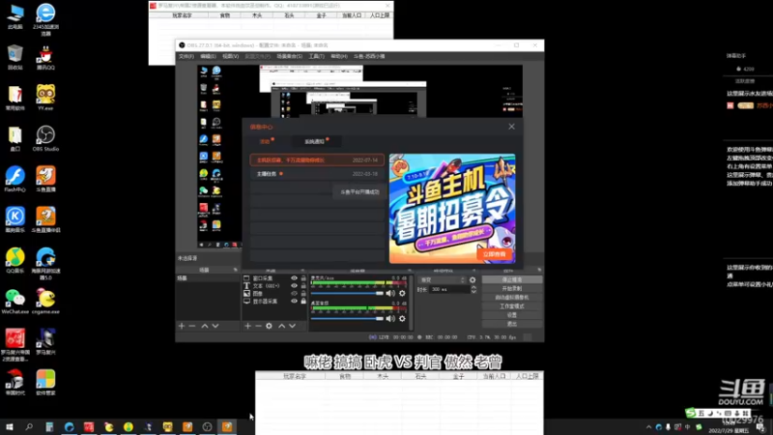Image resolution: width=773 pixels, height=435 pixels.
Task: Move scene down in Scenes panel
Action: click(x=215, y=326)
